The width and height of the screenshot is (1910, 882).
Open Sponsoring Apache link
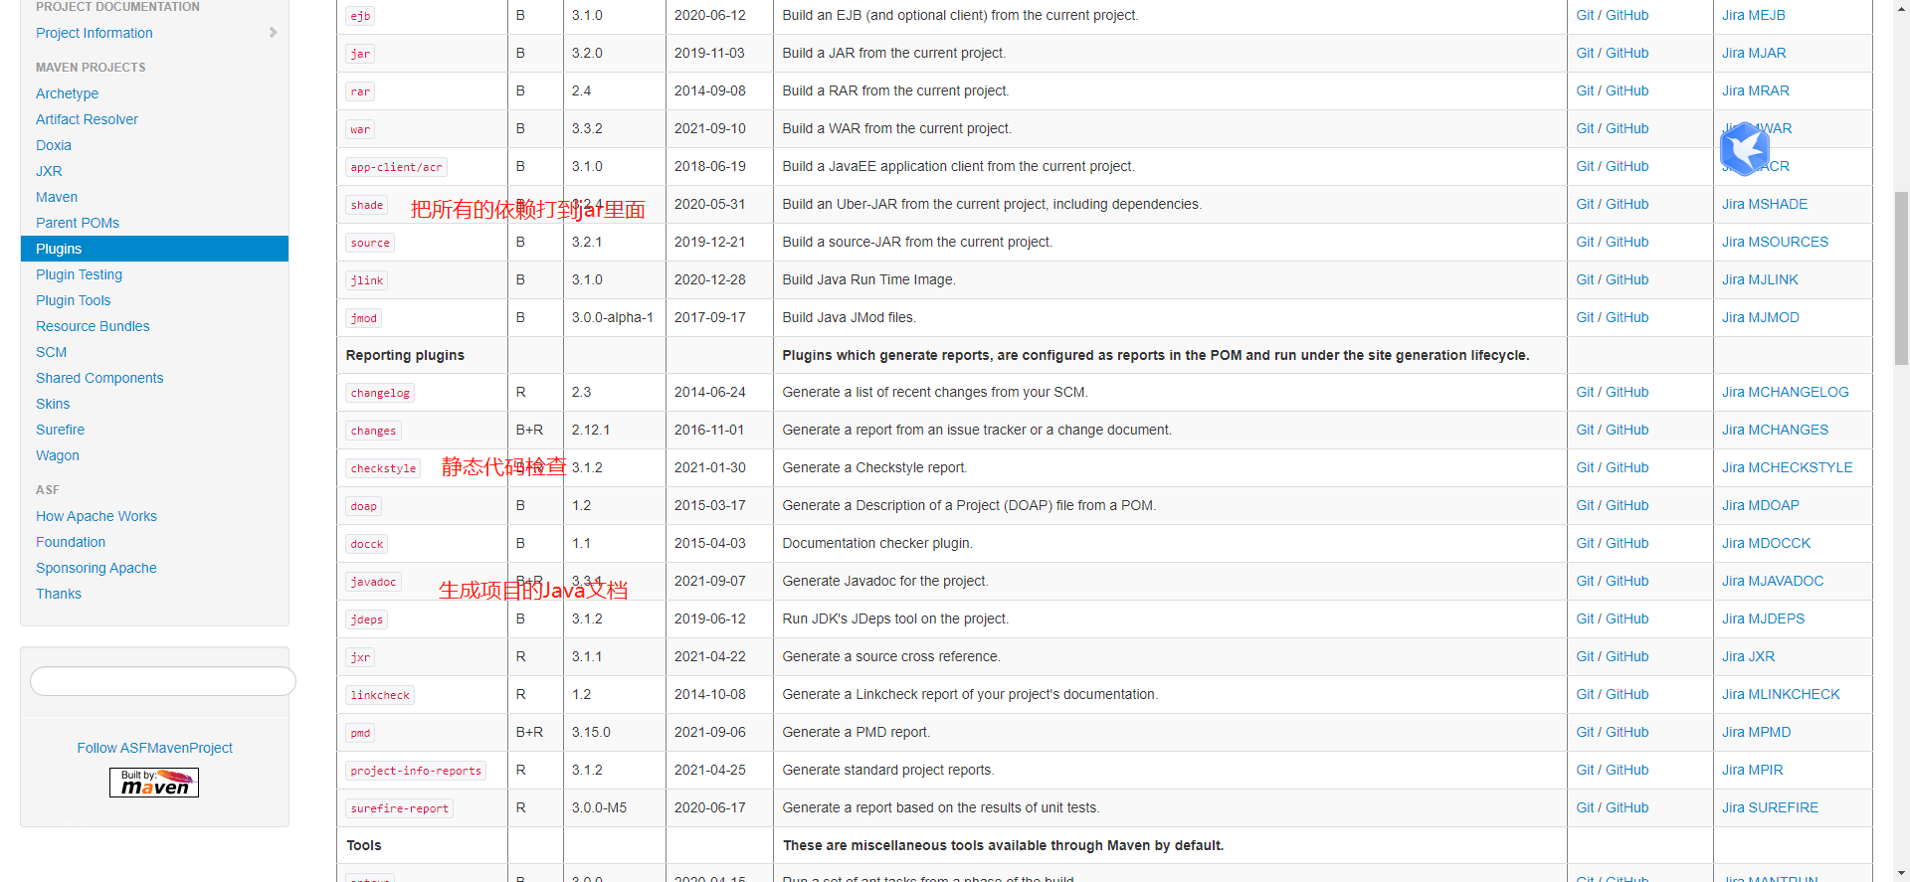coord(96,568)
